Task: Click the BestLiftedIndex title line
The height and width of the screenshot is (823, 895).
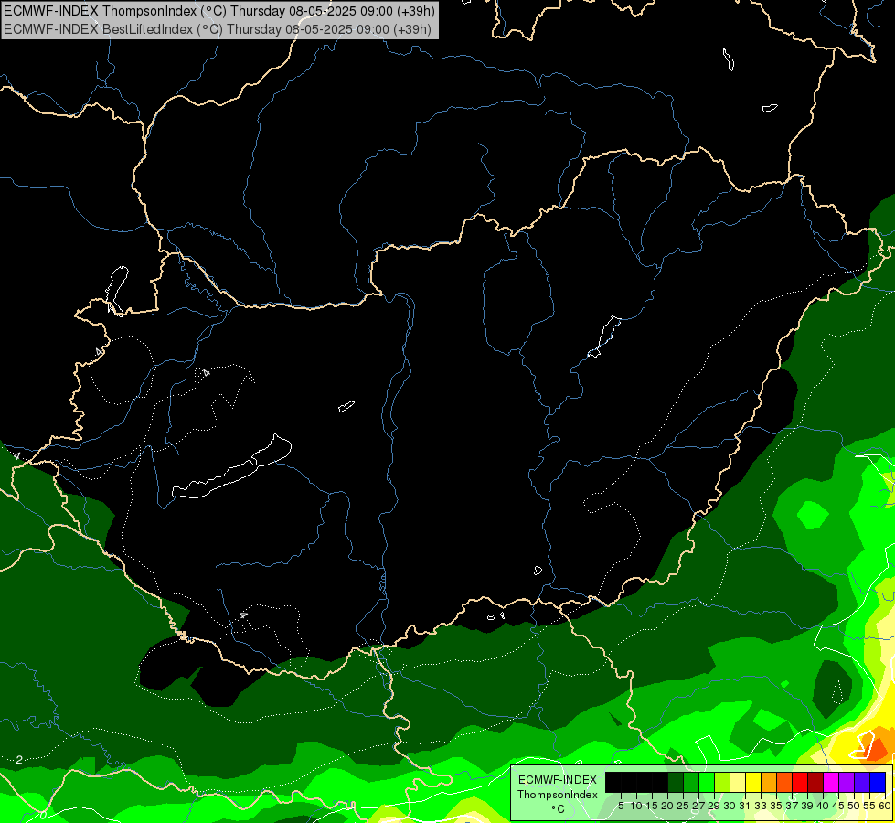Action: click(x=218, y=29)
